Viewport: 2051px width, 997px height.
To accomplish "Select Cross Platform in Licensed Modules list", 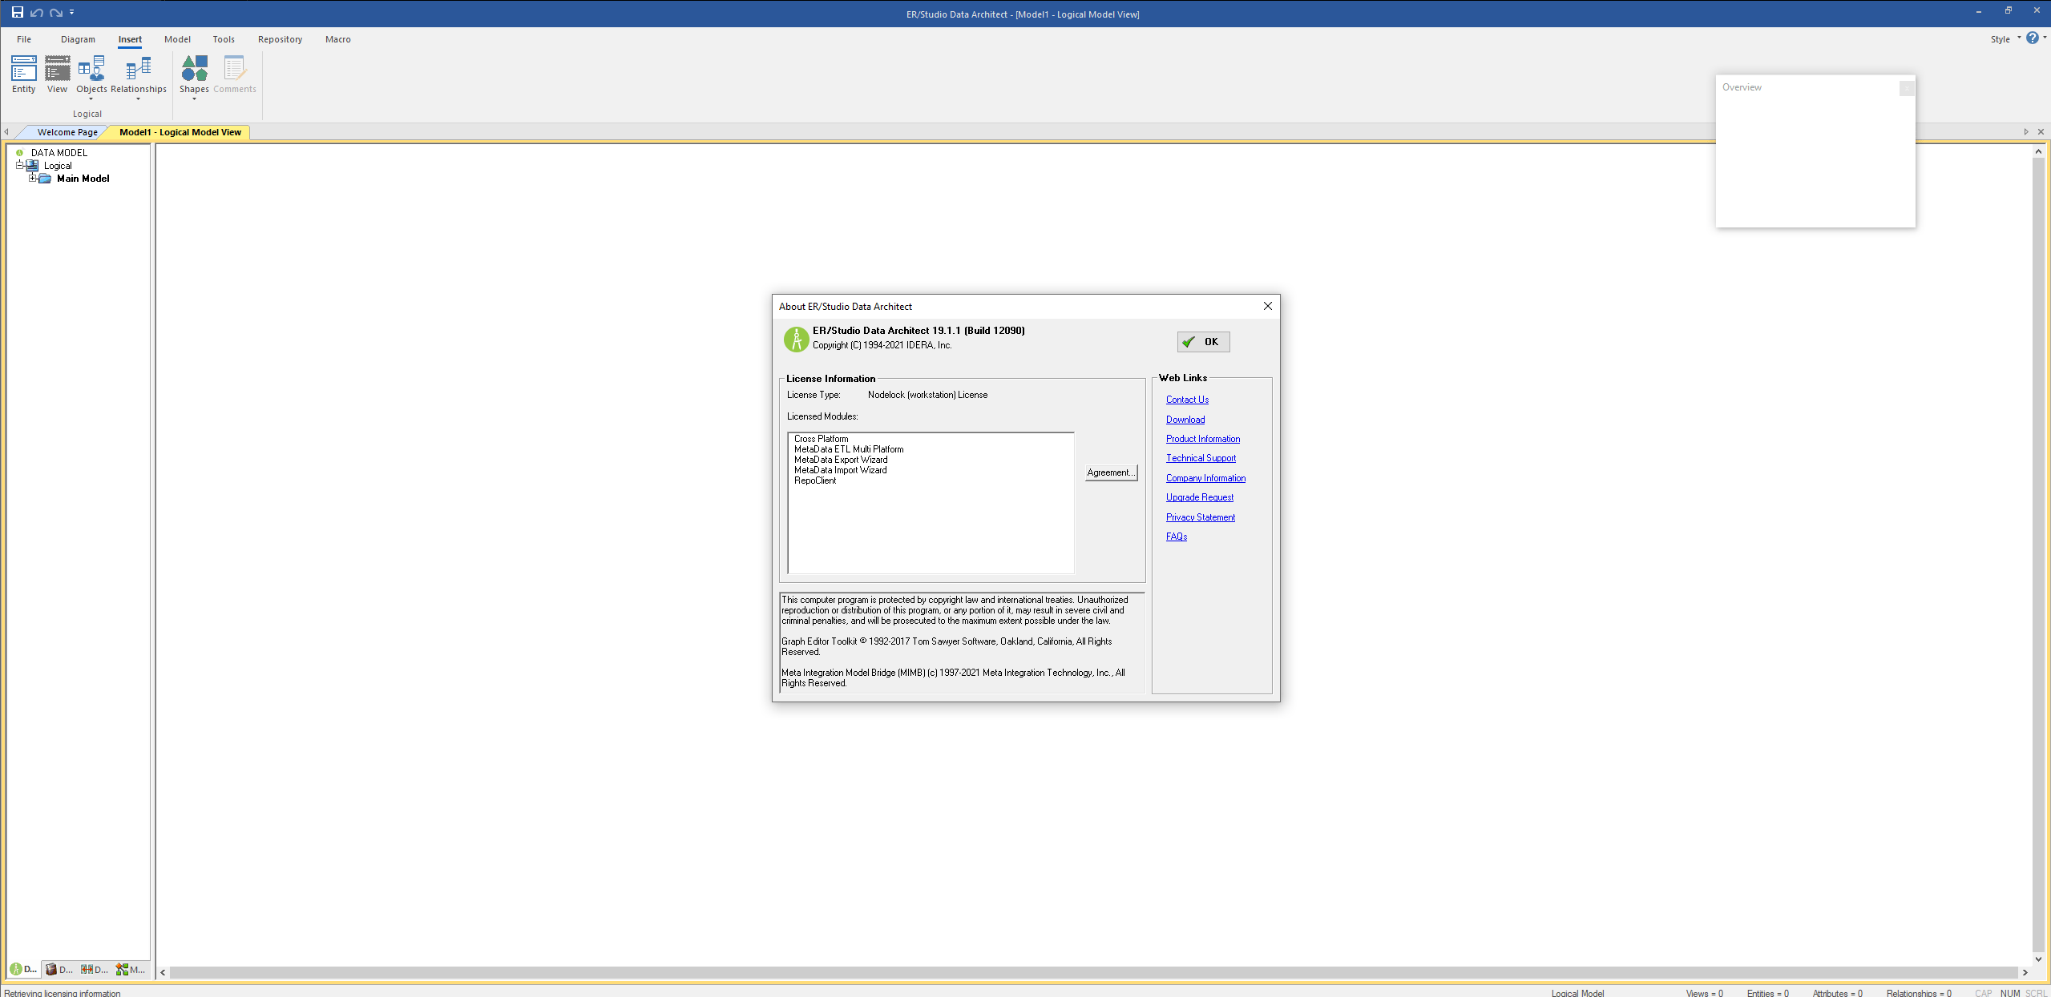I will coord(821,439).
